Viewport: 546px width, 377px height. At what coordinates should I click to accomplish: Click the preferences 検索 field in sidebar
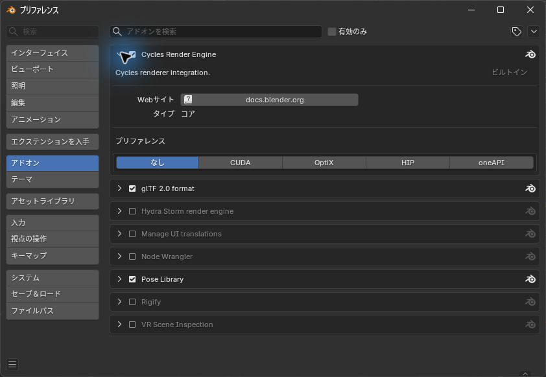coord(53,32)
